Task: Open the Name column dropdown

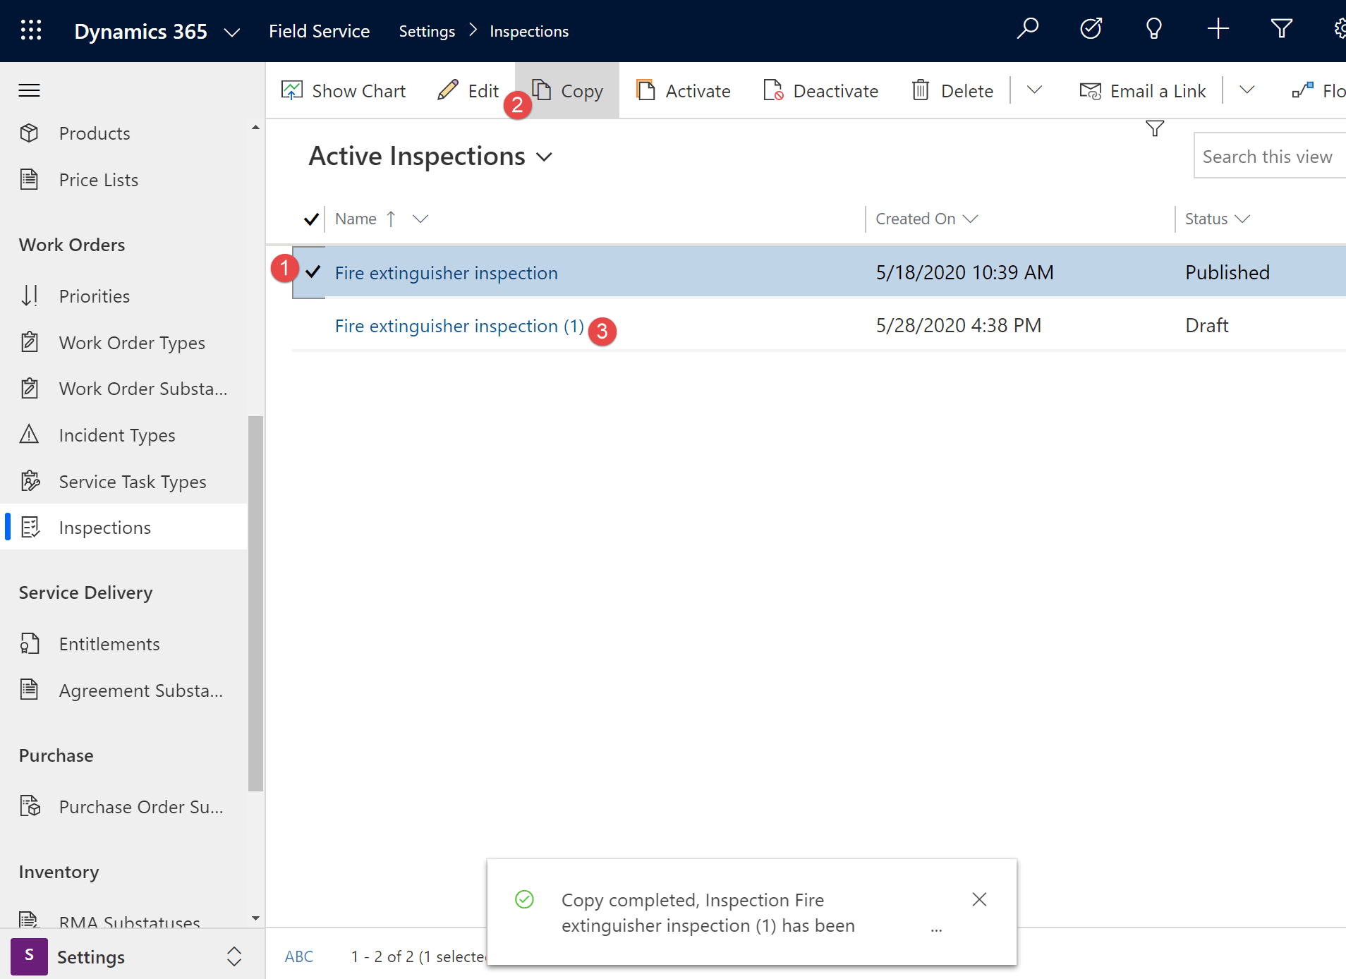Action: (x=420, y=219)
